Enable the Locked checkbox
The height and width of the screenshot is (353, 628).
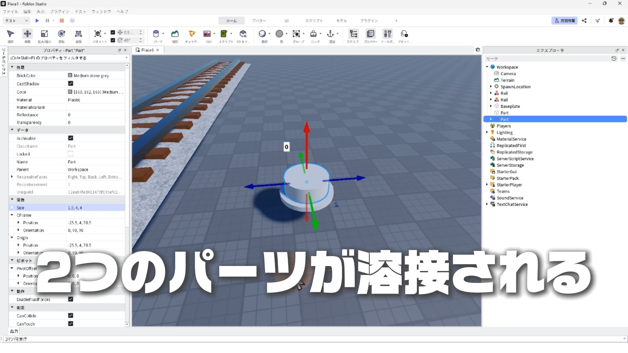(x=71, y=154)
